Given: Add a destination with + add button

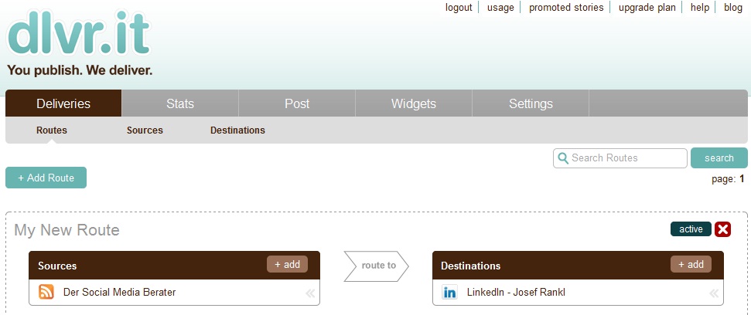Looking at the screenshot, I should (691, 264).
